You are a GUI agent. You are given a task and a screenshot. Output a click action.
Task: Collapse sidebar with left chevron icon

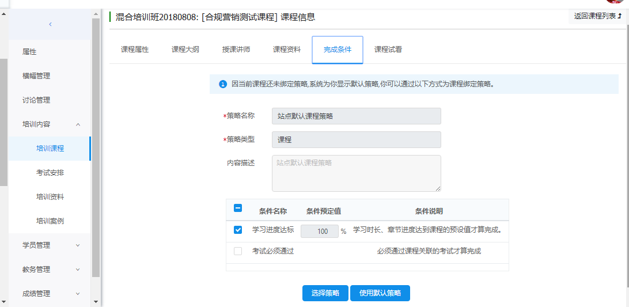point(50,24)
